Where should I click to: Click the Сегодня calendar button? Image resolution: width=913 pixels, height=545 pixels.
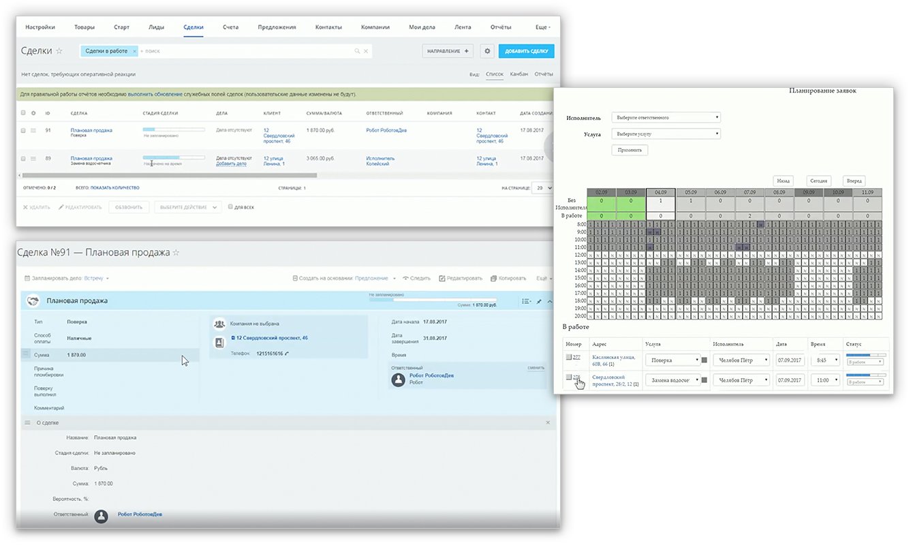click(818, 181)
